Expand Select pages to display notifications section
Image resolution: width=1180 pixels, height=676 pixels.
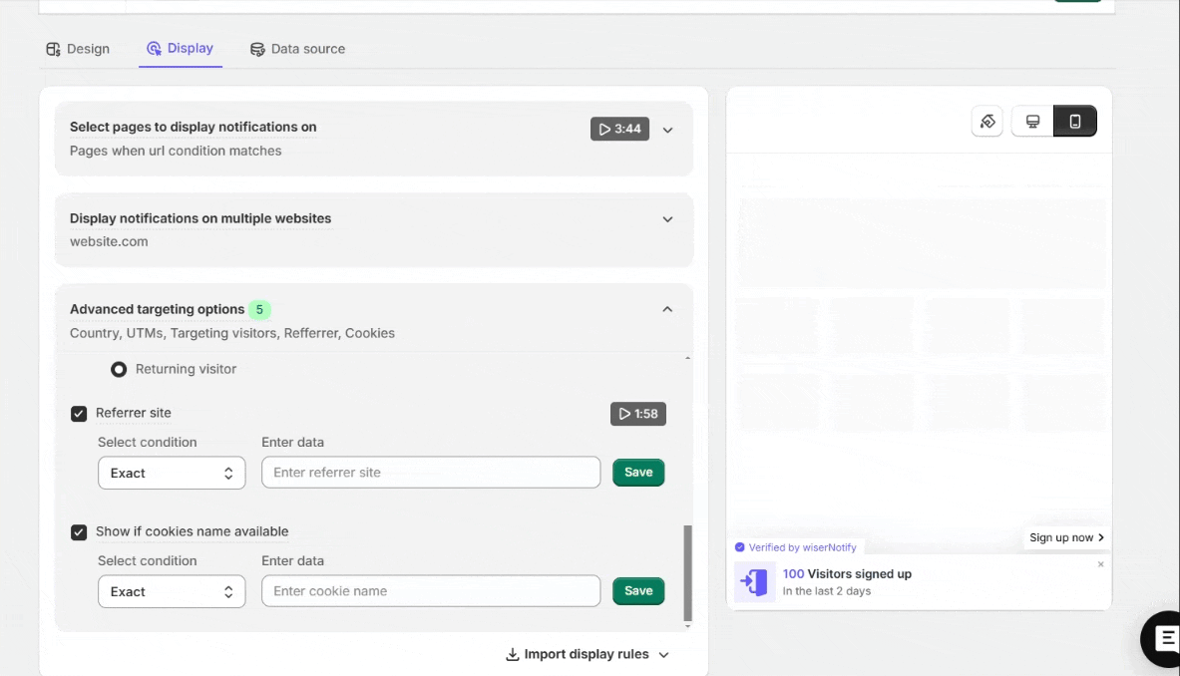coord(667,130)
